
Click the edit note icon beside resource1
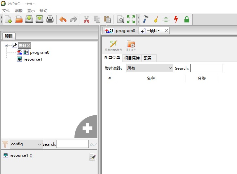click(92, 157)
